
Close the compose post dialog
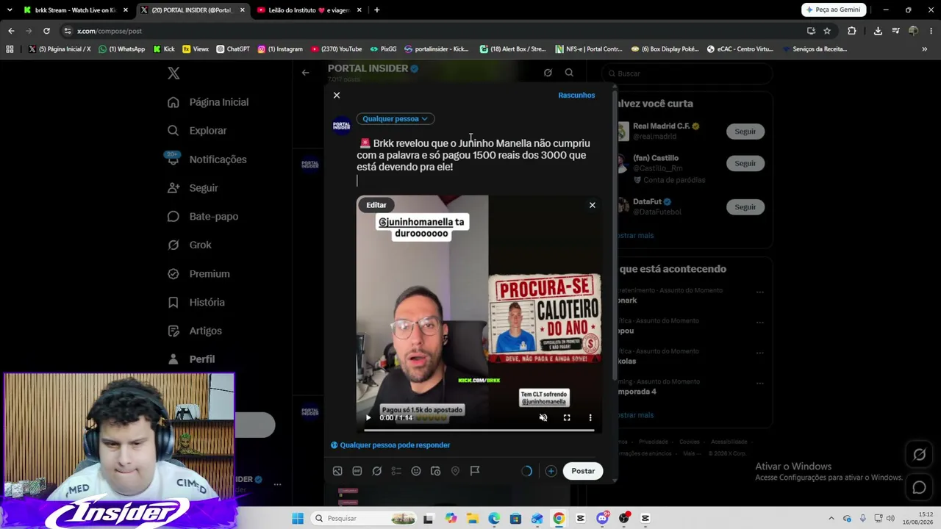(337, 95)
